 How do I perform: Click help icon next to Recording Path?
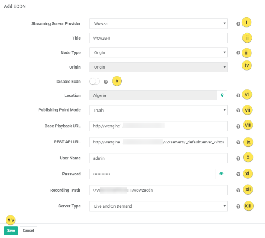tap(237, 190)
